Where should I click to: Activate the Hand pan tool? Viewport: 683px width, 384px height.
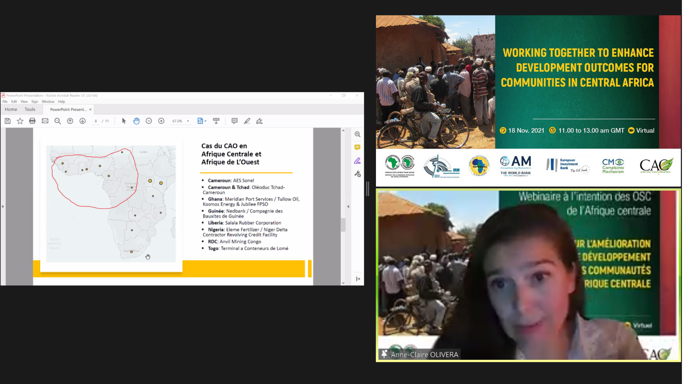(136, 121)
